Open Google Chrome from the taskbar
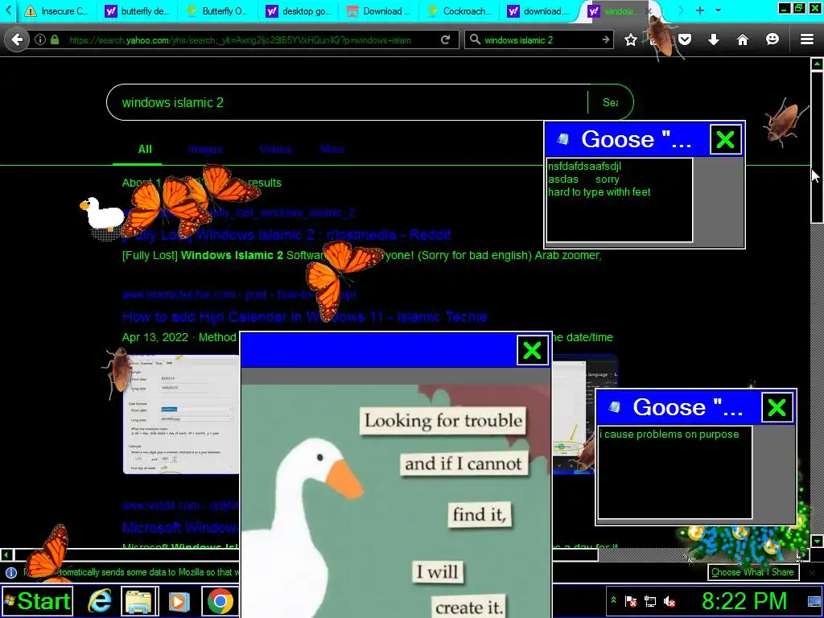 point(220,601)
